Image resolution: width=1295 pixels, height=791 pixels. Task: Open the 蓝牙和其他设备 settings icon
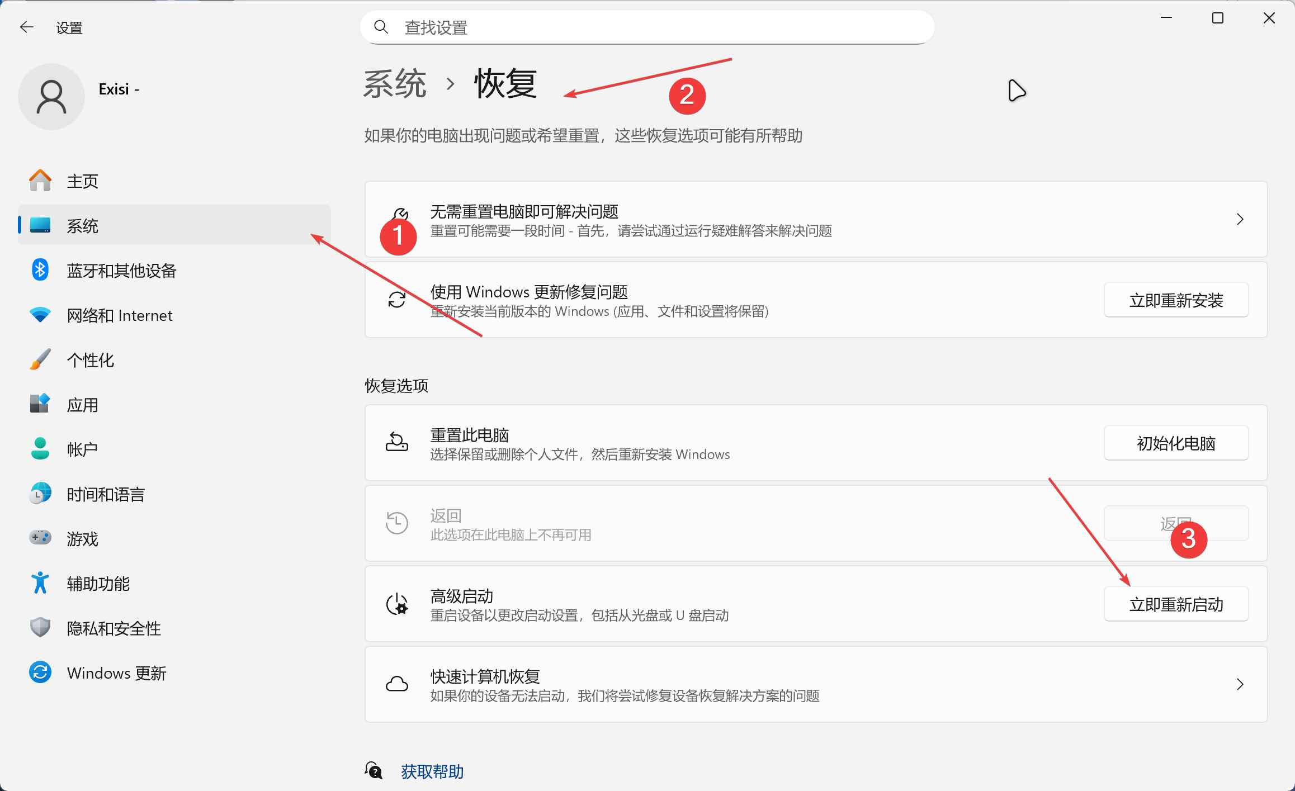point(40,270)
